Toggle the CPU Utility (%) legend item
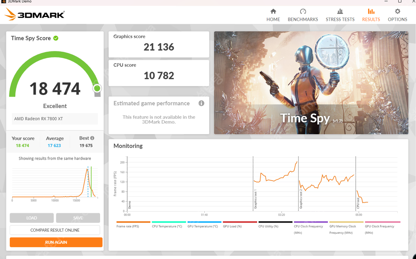Viewport: 416px width, 259px height. point(268,226)
